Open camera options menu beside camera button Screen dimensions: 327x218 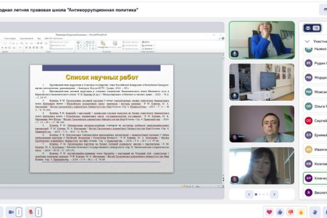tap(19, 211)
